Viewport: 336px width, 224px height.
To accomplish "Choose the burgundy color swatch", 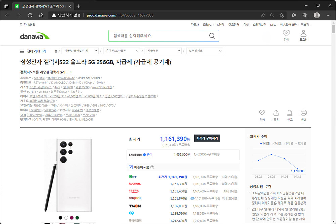I will point(72,218).
